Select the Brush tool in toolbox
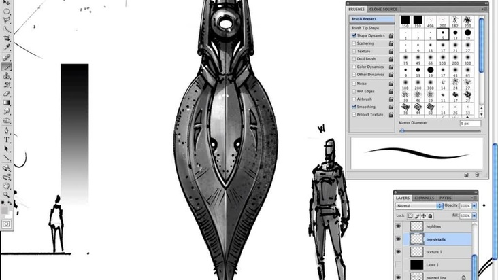This screenshot has height=280, width=498. 6,67
